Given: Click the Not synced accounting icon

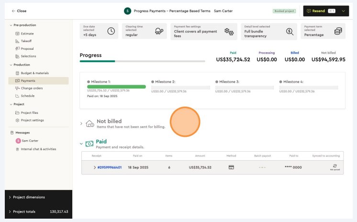Looking at the screenshot, I should (335, 167).
